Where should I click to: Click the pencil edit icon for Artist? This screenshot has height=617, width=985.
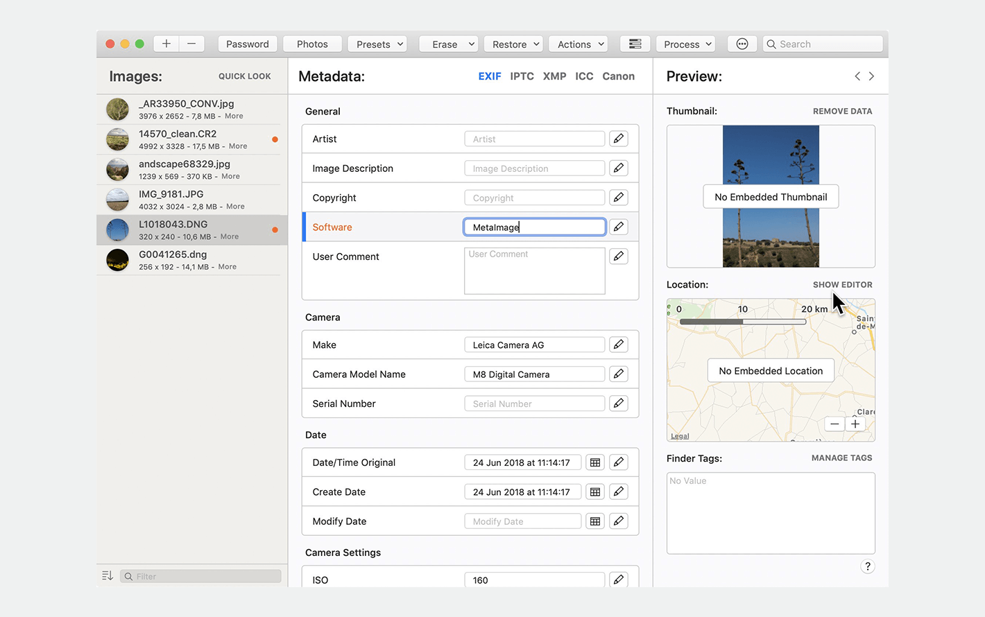(618, 139)
